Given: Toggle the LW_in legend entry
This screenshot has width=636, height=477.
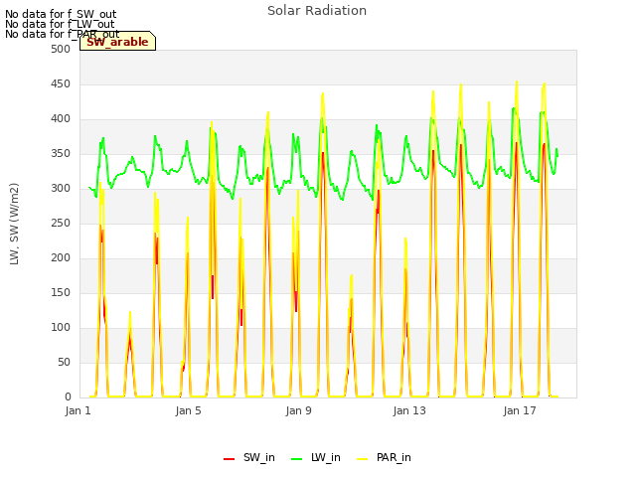Looking at the screenshot, I should [316, 457].
